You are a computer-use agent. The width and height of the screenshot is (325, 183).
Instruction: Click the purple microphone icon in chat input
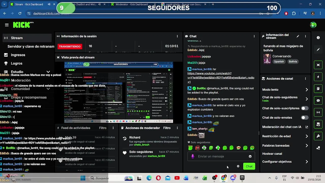point(193,156)
